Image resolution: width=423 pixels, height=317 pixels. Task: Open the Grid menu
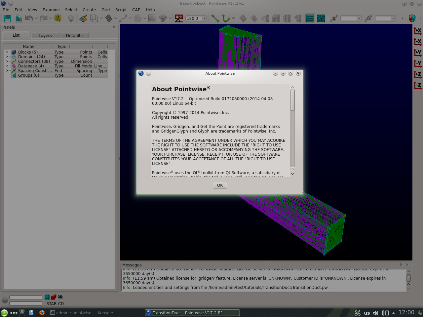[x=106, y=10]
